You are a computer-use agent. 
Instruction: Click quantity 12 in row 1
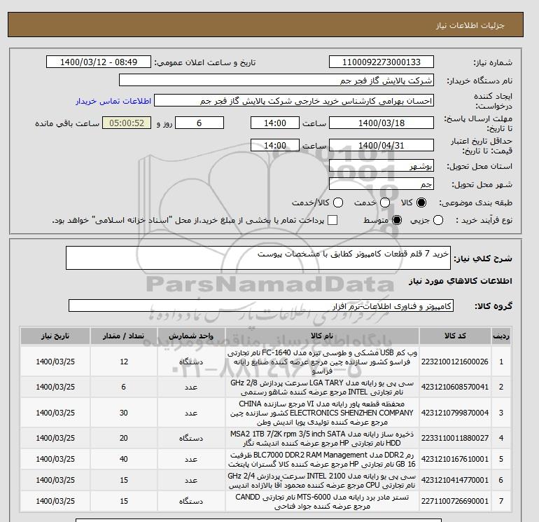[x=124, y=362]
